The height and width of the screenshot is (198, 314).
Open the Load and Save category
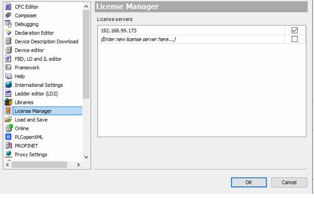point(31,120)
